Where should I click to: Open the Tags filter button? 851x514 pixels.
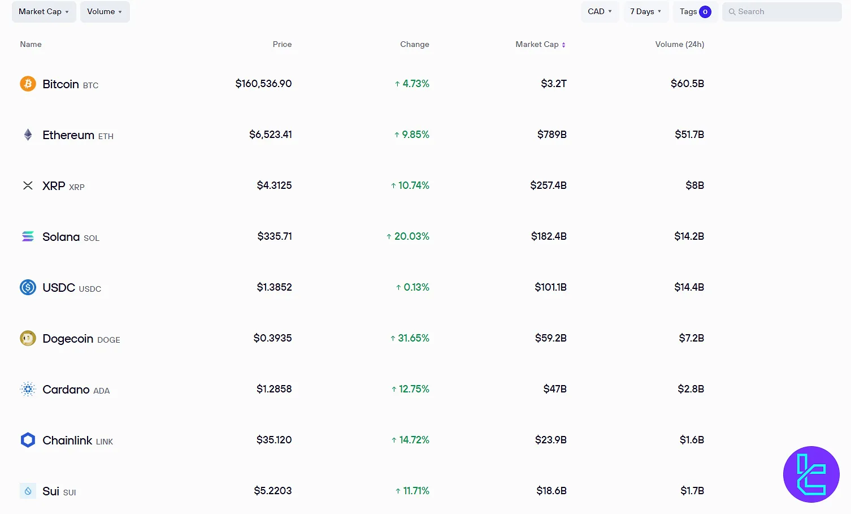tap(696, 12)
